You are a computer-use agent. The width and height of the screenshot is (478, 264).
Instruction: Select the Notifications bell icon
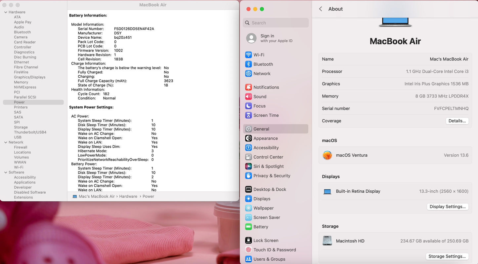[248, 87]
